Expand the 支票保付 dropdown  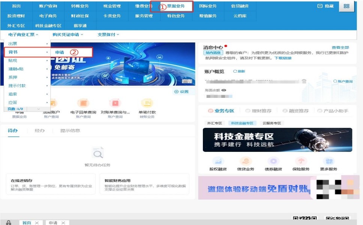coord(108,34)
